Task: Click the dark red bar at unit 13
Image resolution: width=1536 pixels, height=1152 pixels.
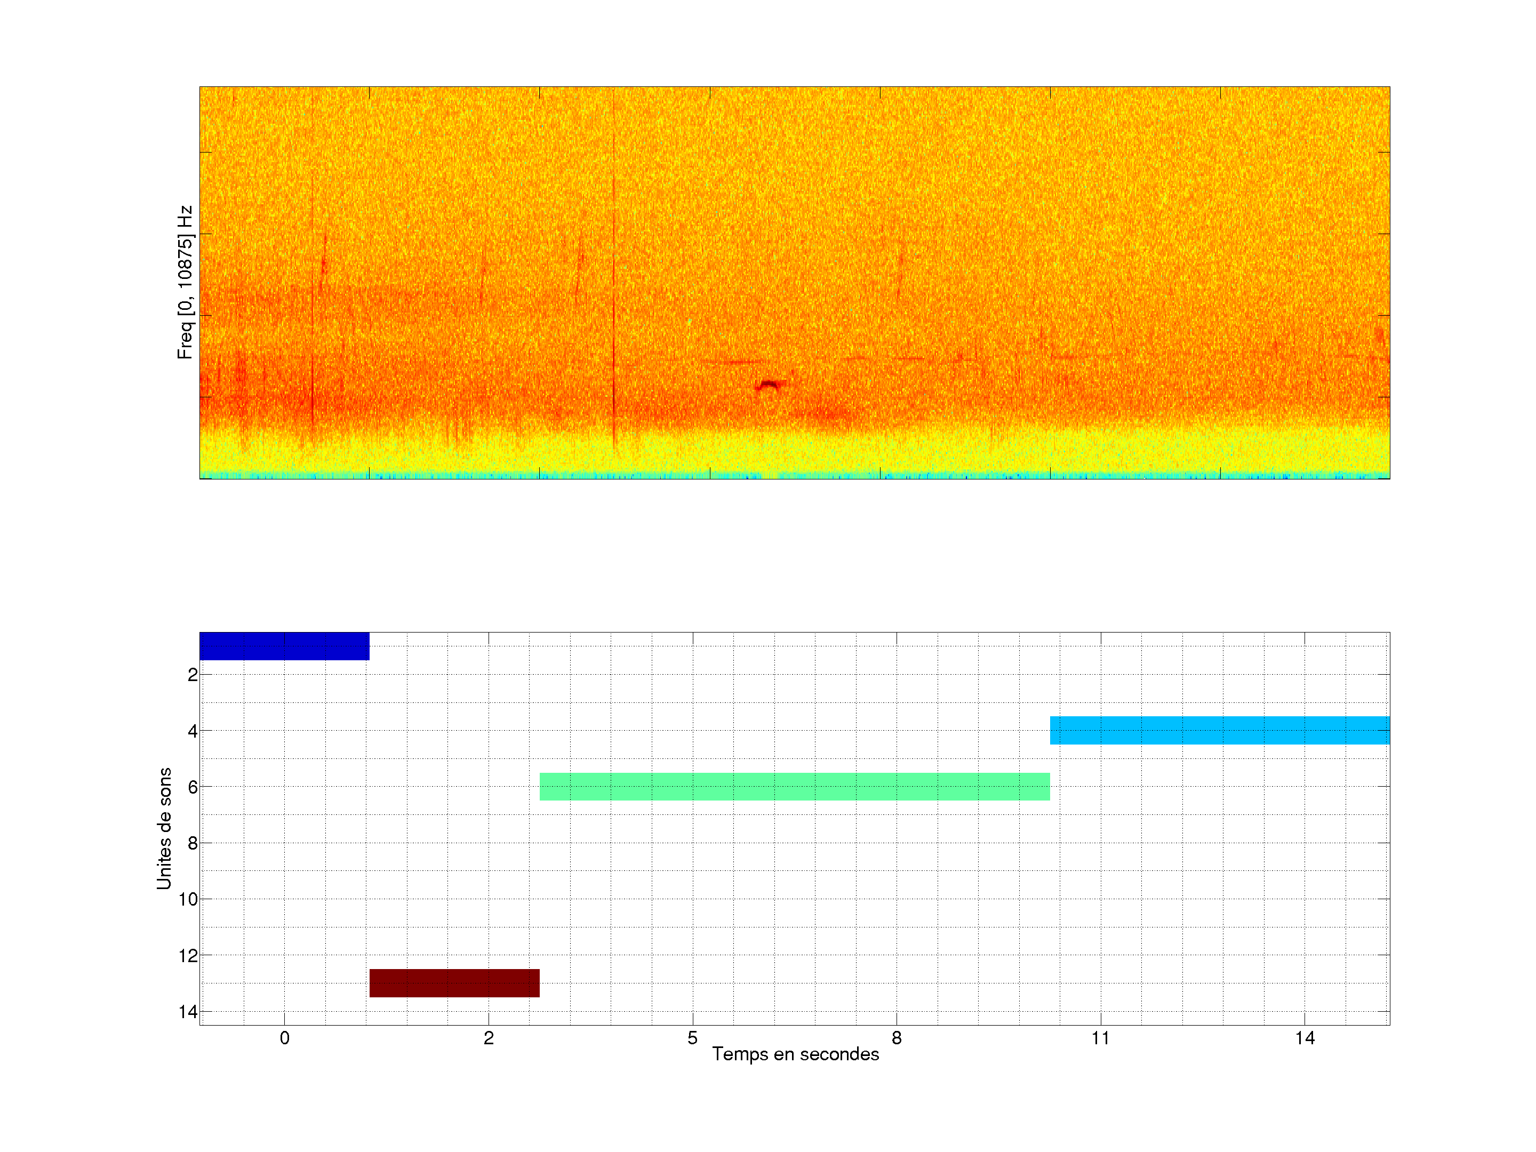Action: (x=454, y=983)
